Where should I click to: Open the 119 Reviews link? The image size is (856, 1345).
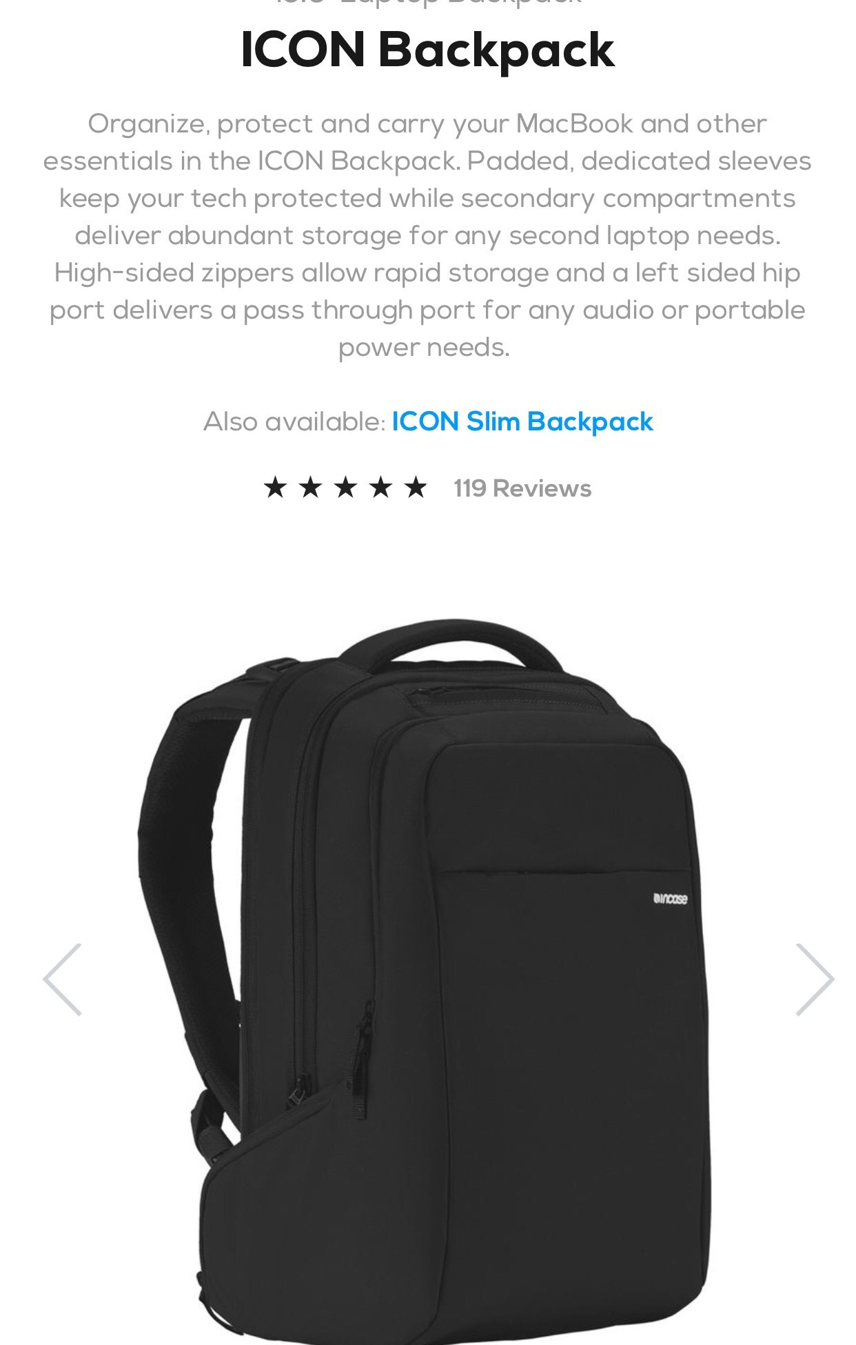coord(522,488)
